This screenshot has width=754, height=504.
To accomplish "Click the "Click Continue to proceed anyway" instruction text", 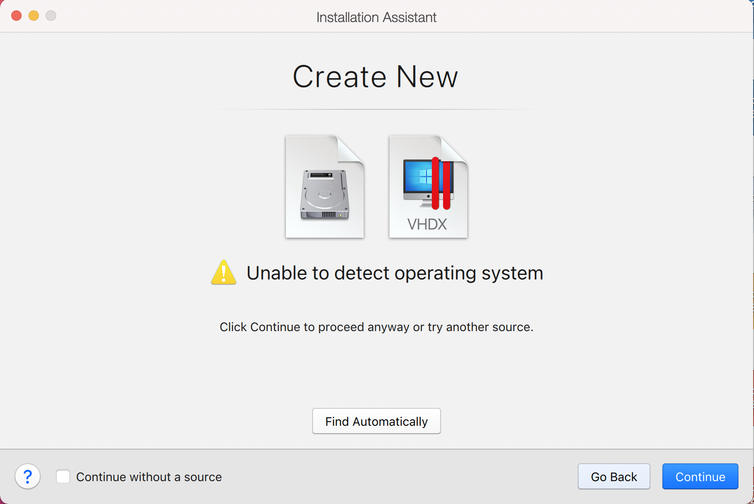I will pyautogui.click(x=376, y=327).
